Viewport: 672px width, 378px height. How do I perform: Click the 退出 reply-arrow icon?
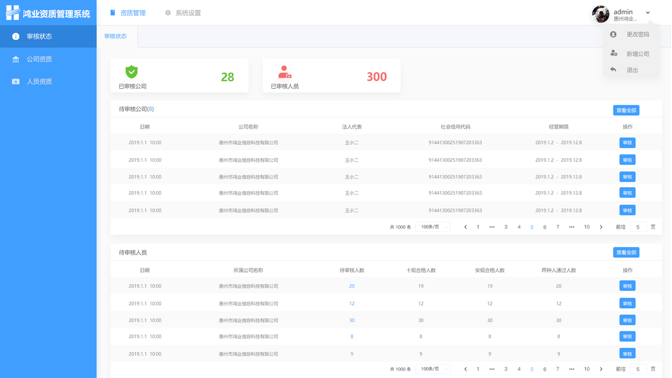click(613, 69)
